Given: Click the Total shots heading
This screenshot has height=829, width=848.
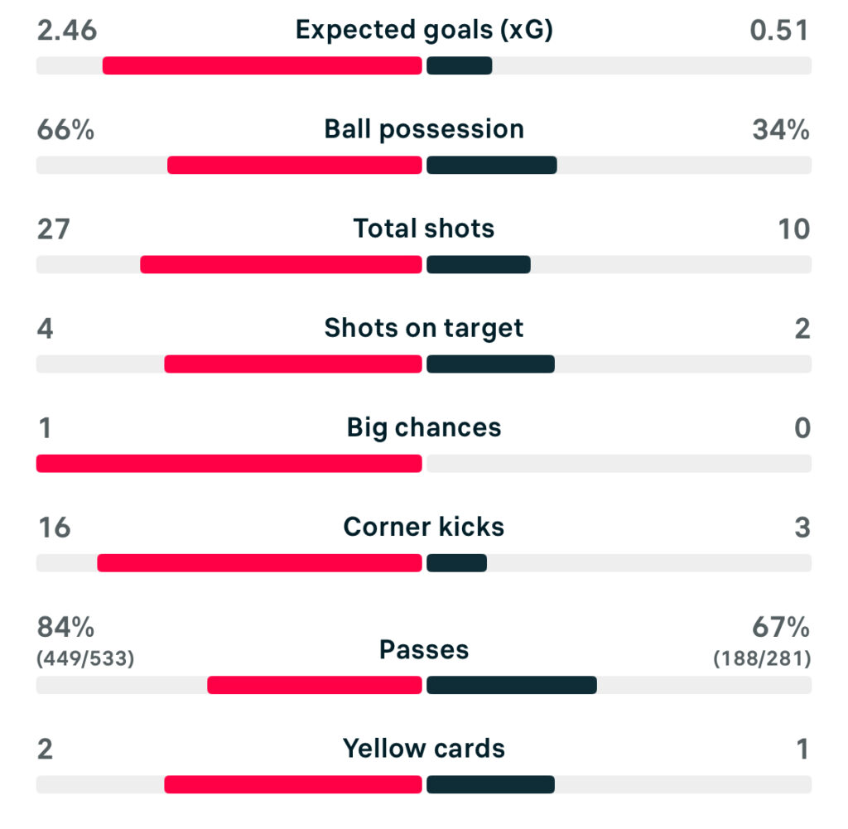Looking at the screenshot, I should click(x=423, y=229).
